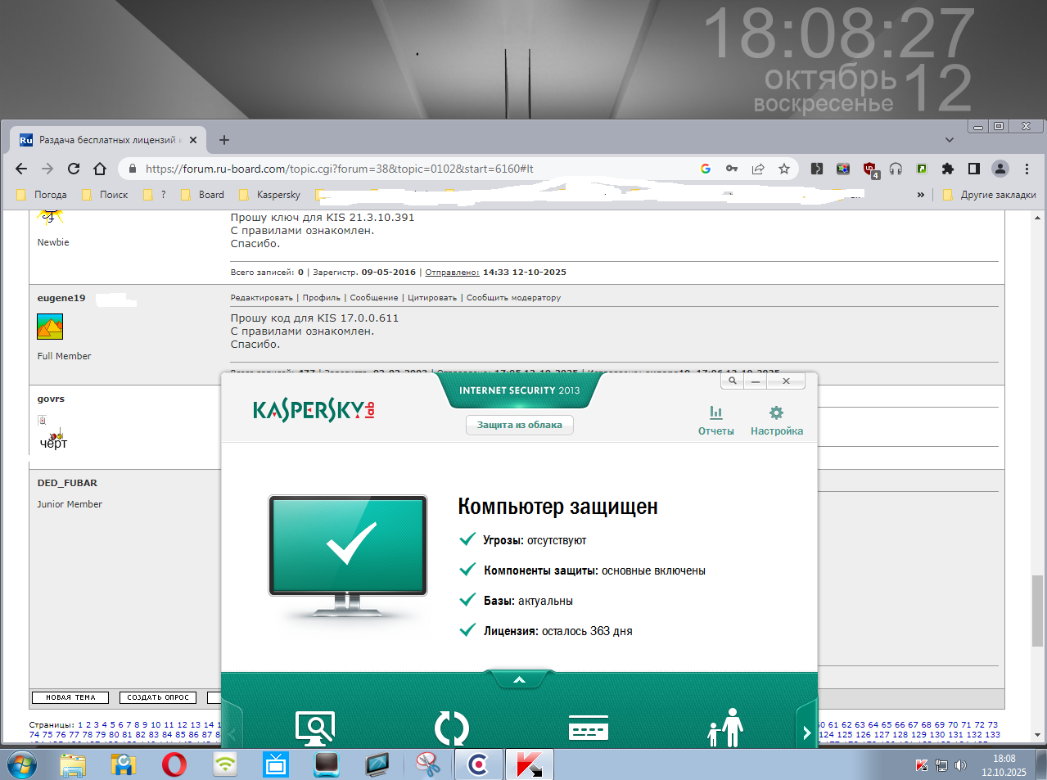
Task: Toggle the browser side panel
Action: [974, 169]
